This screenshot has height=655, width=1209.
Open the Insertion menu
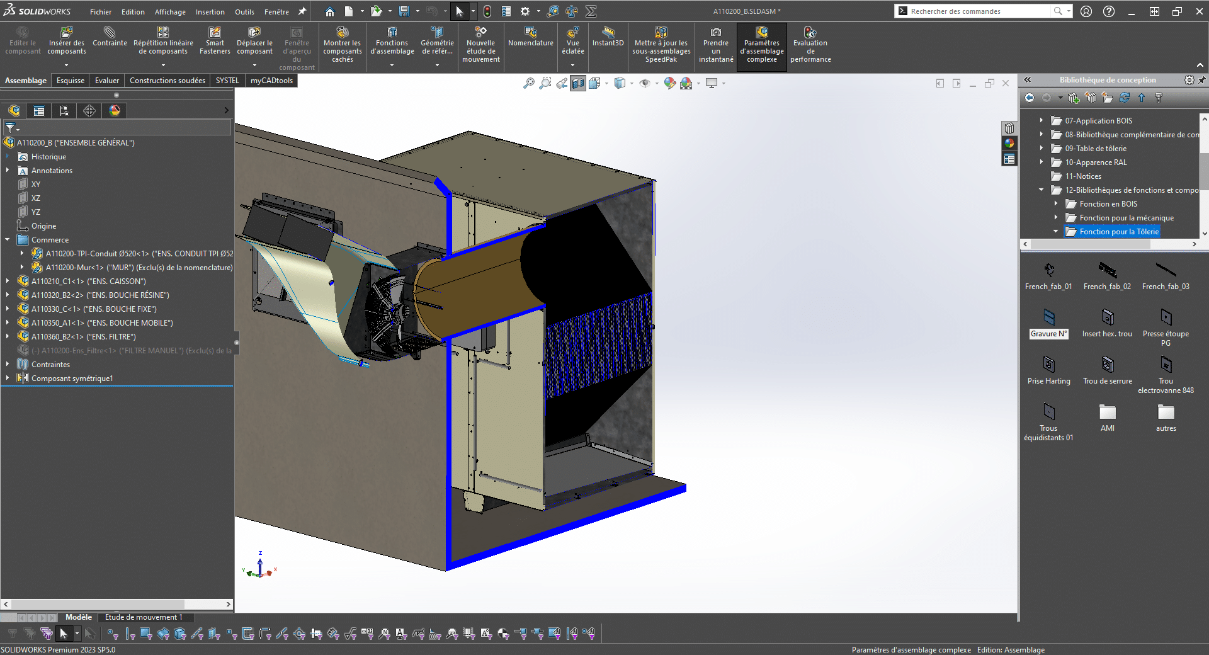210,12
